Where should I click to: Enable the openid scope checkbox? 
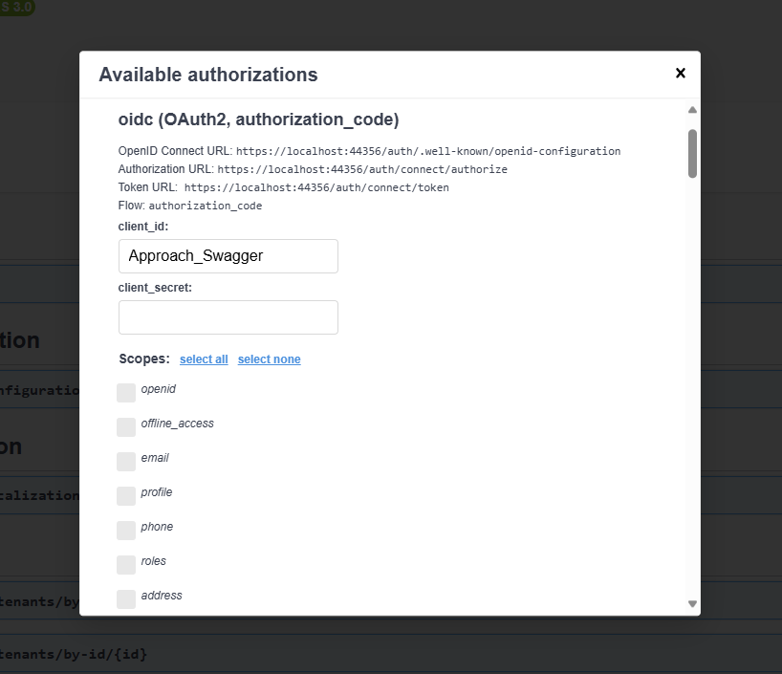(126, 393)
